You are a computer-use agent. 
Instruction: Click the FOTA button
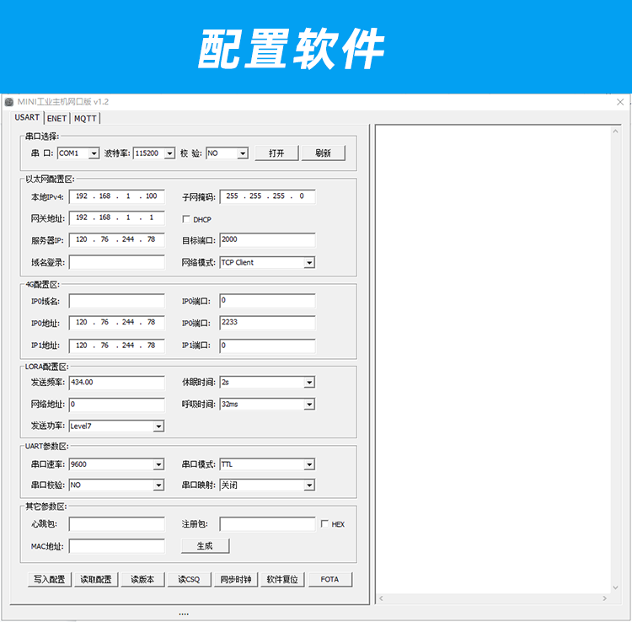[329, 580]
